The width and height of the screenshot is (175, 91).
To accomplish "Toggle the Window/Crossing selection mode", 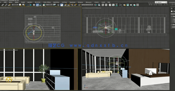I will [30, 5].
